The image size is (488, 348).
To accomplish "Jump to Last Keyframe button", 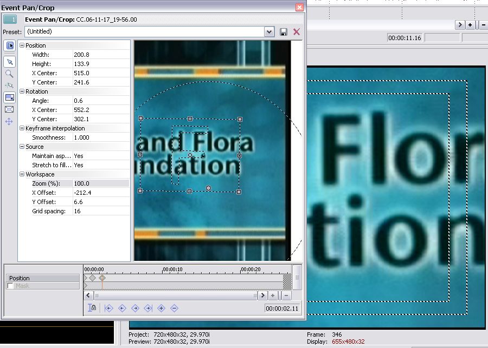I will pyautogui.click(x=148, y=308).
